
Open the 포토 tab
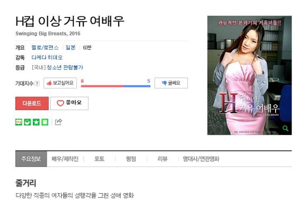99,159
